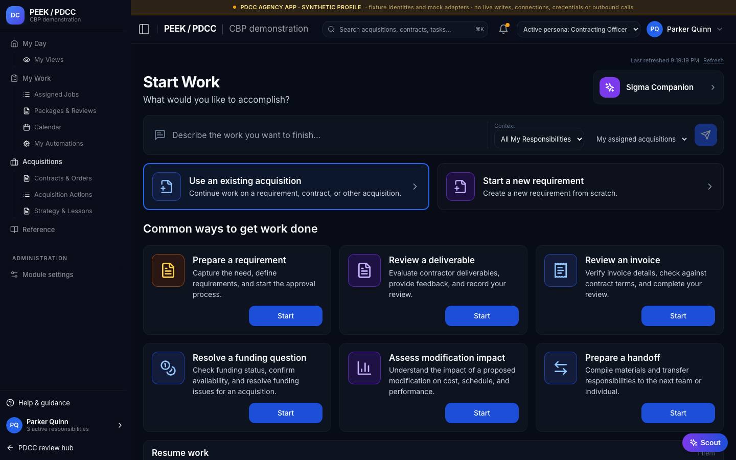Open the My assigned acquisitions dropdown
Viewport: 736px width, 460px height.
(x=641, y=139)
